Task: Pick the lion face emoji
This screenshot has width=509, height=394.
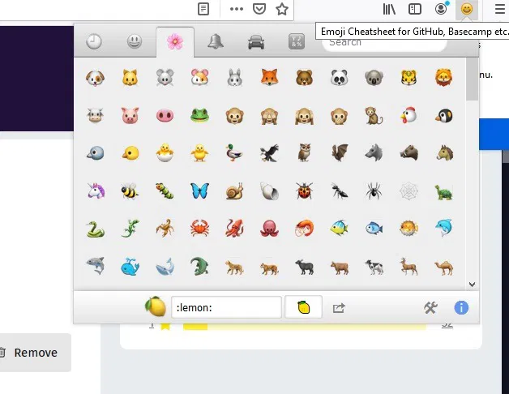Action: (x=443, y=78)
